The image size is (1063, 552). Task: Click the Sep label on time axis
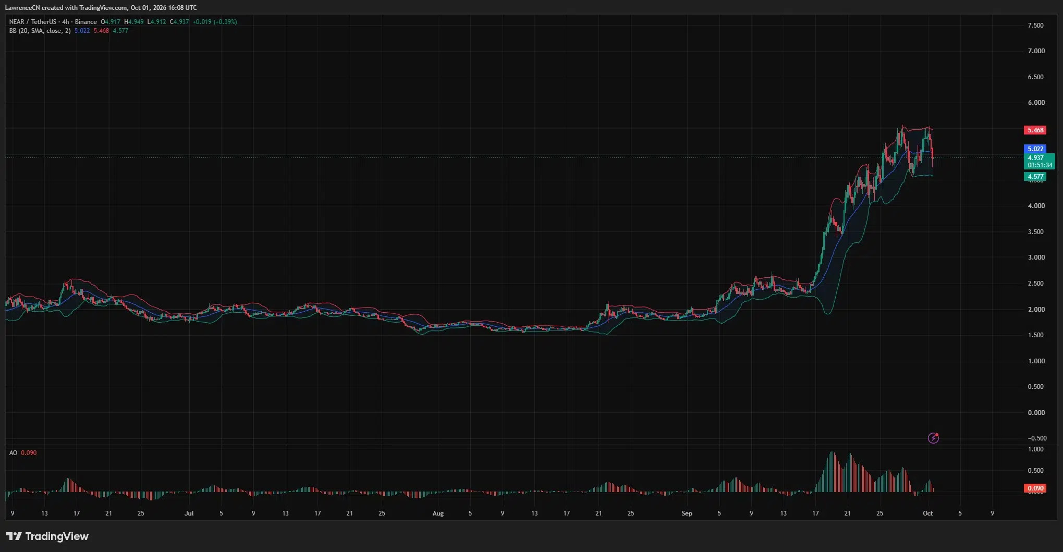pos(687,513)
